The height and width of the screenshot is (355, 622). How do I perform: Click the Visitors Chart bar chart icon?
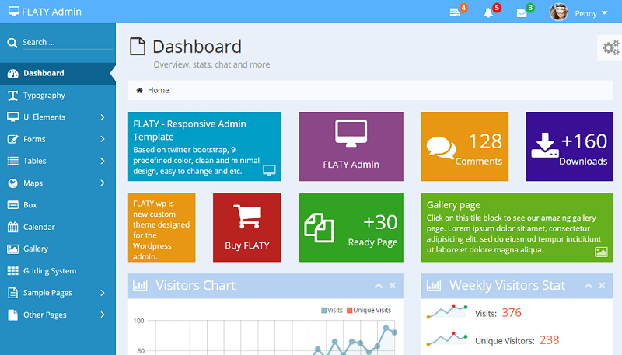pyautogui.click(x=140, y=285)
